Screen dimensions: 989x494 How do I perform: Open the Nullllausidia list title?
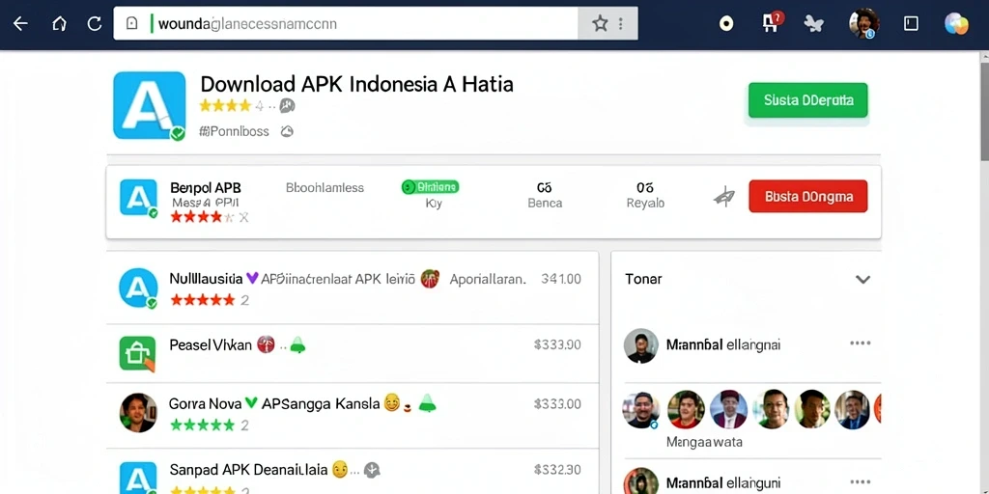(x=206, y=279)
